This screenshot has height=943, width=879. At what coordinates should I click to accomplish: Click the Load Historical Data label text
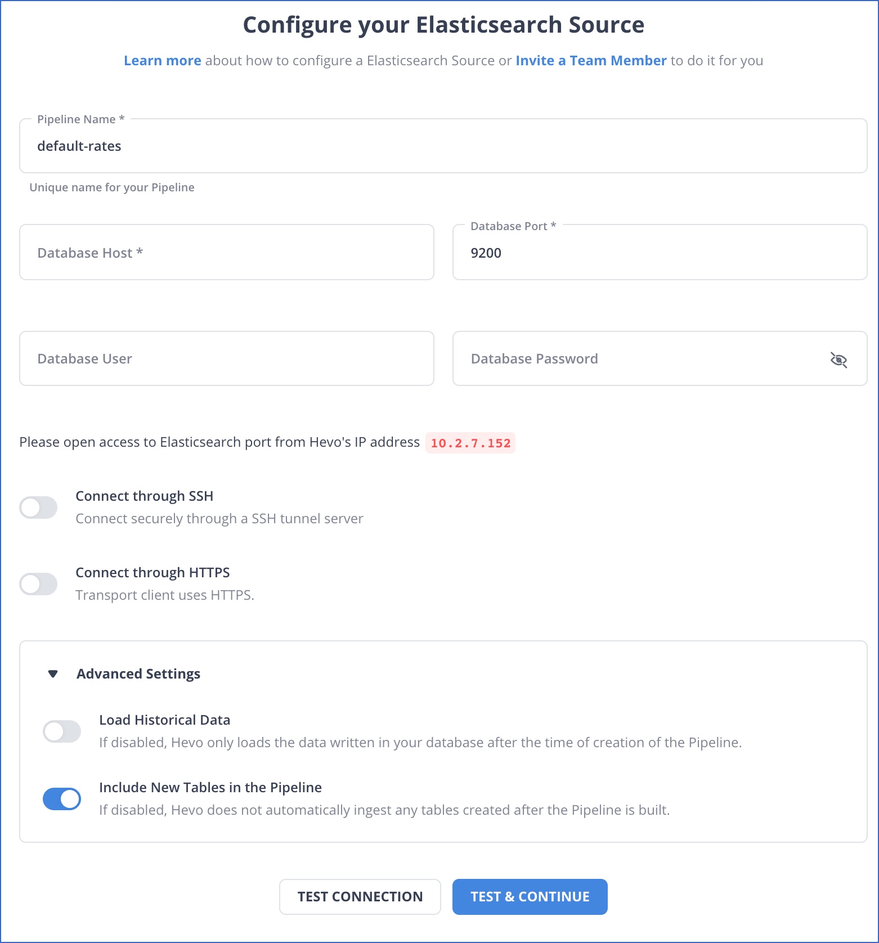[x=165, y=720]
